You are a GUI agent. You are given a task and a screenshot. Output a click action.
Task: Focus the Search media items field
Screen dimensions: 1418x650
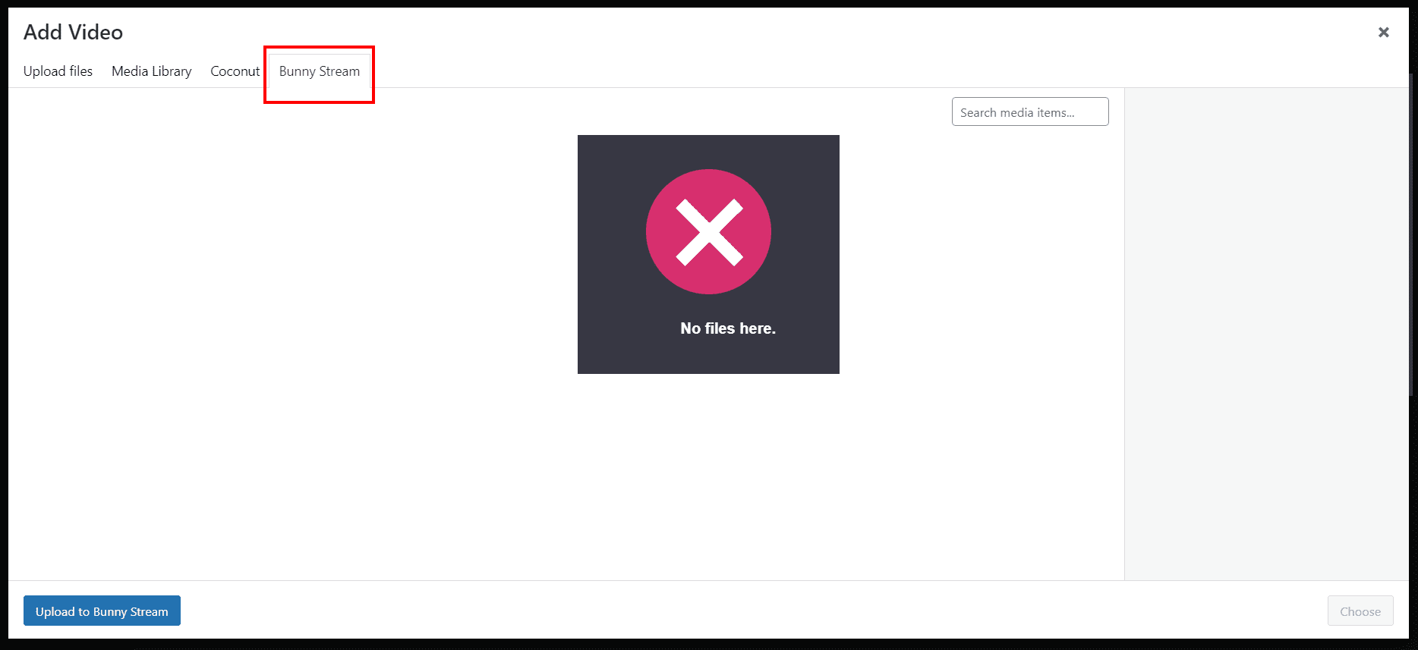pyautogui.click(x=1030, y=111)
